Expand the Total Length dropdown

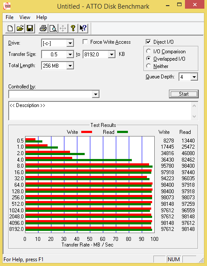(70, 66)
